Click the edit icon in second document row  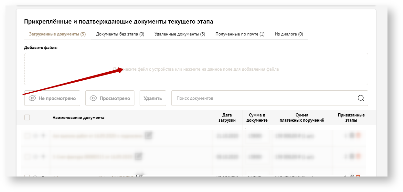[x=138, y=157]
